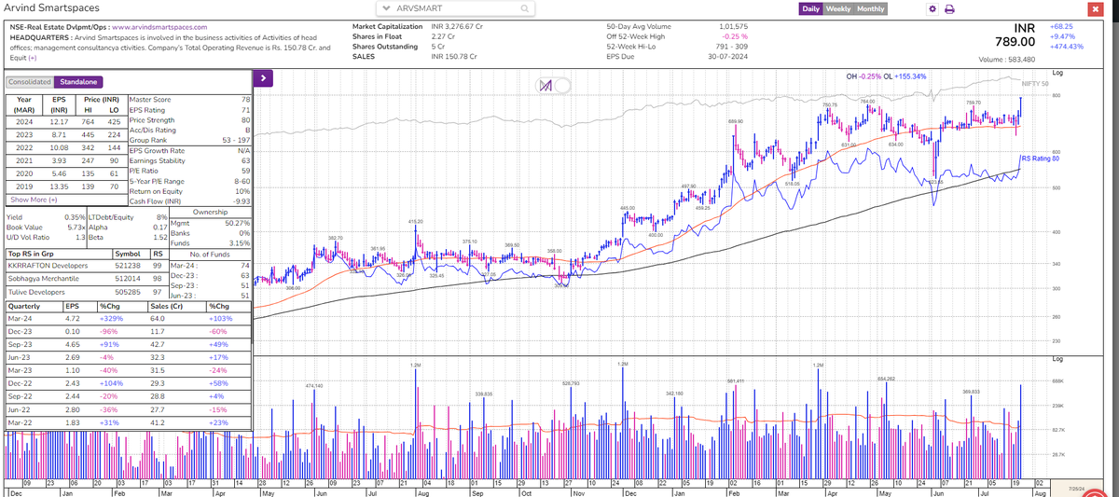The height and width of the screenshot is (497, 1119).
Task: Toggle Log scale on volume panel
Action: tap(1056, 359)
